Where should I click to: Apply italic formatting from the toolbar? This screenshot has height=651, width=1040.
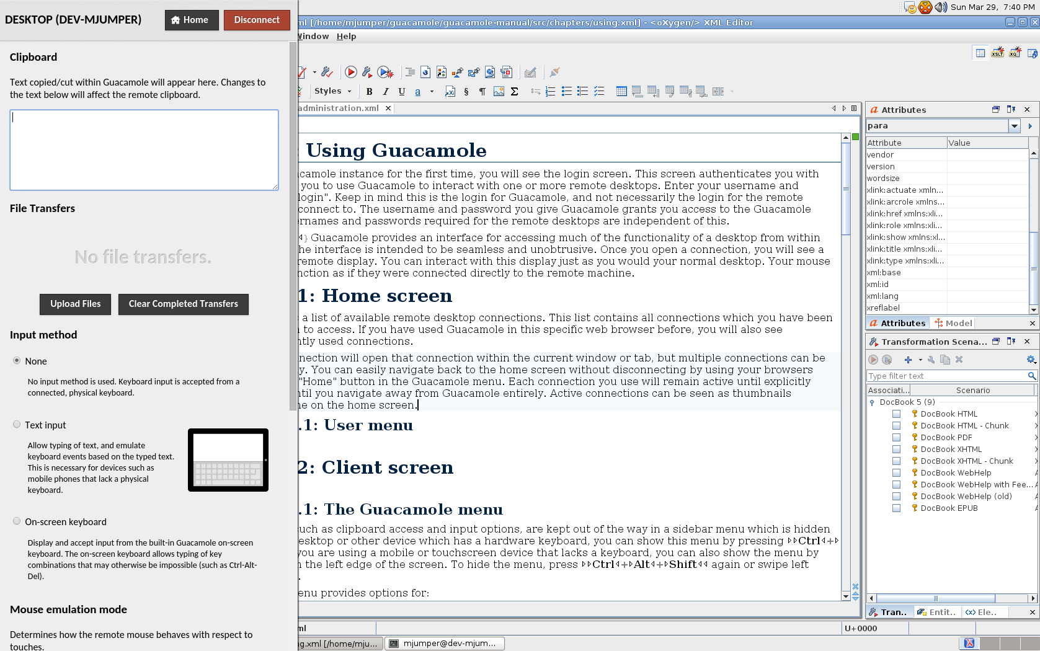click(x=385, y=92)
